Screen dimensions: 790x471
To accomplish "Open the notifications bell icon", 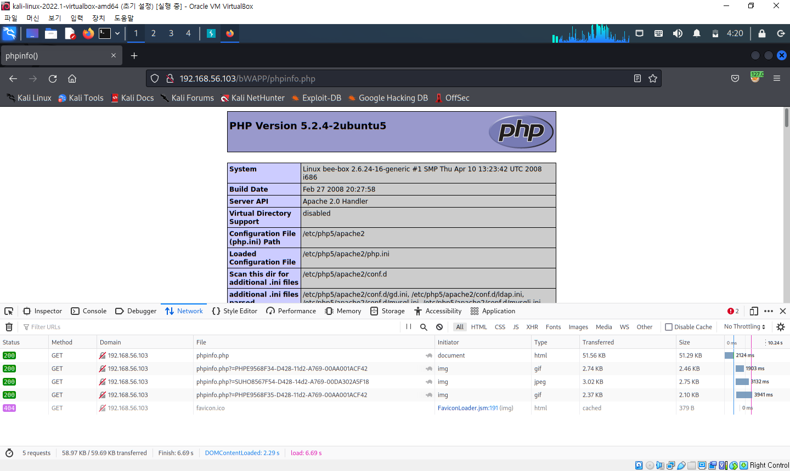I will click(697, 33).
